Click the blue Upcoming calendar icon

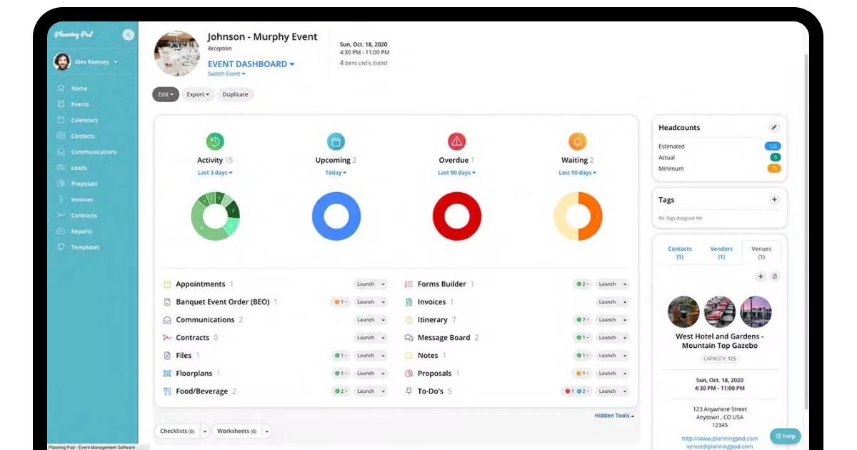click(x=336, y=141)
